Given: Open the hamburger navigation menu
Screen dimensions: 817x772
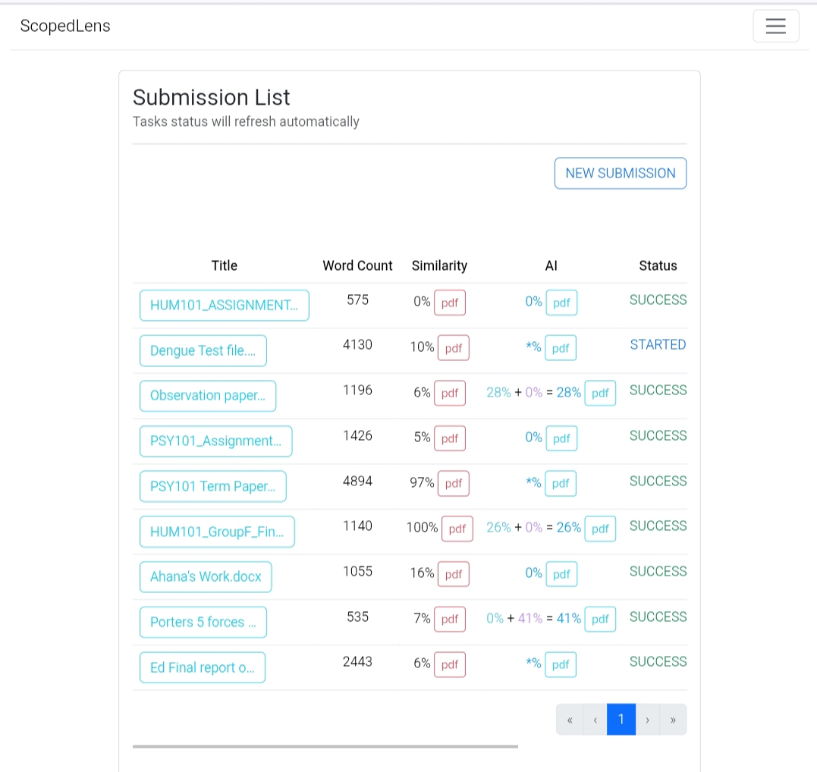Looking at the screenshot, I should click(775, 27).
